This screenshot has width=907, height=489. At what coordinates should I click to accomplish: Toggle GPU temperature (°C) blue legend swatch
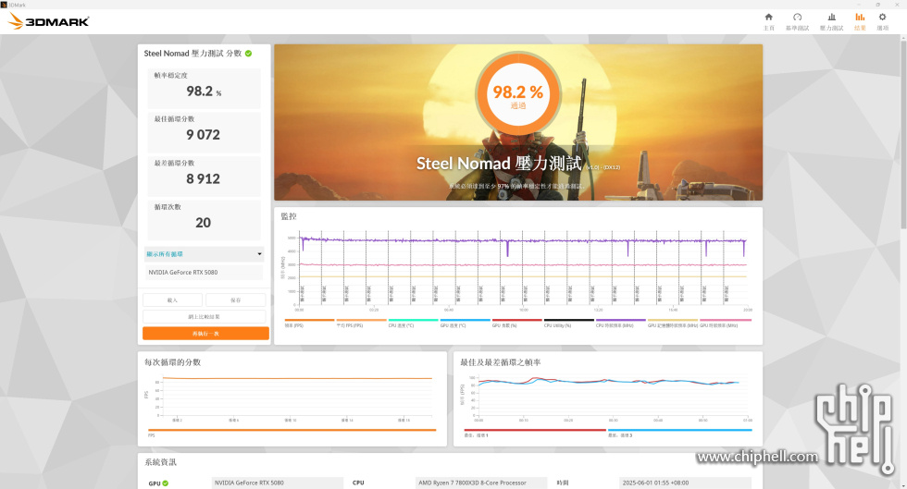465,320
